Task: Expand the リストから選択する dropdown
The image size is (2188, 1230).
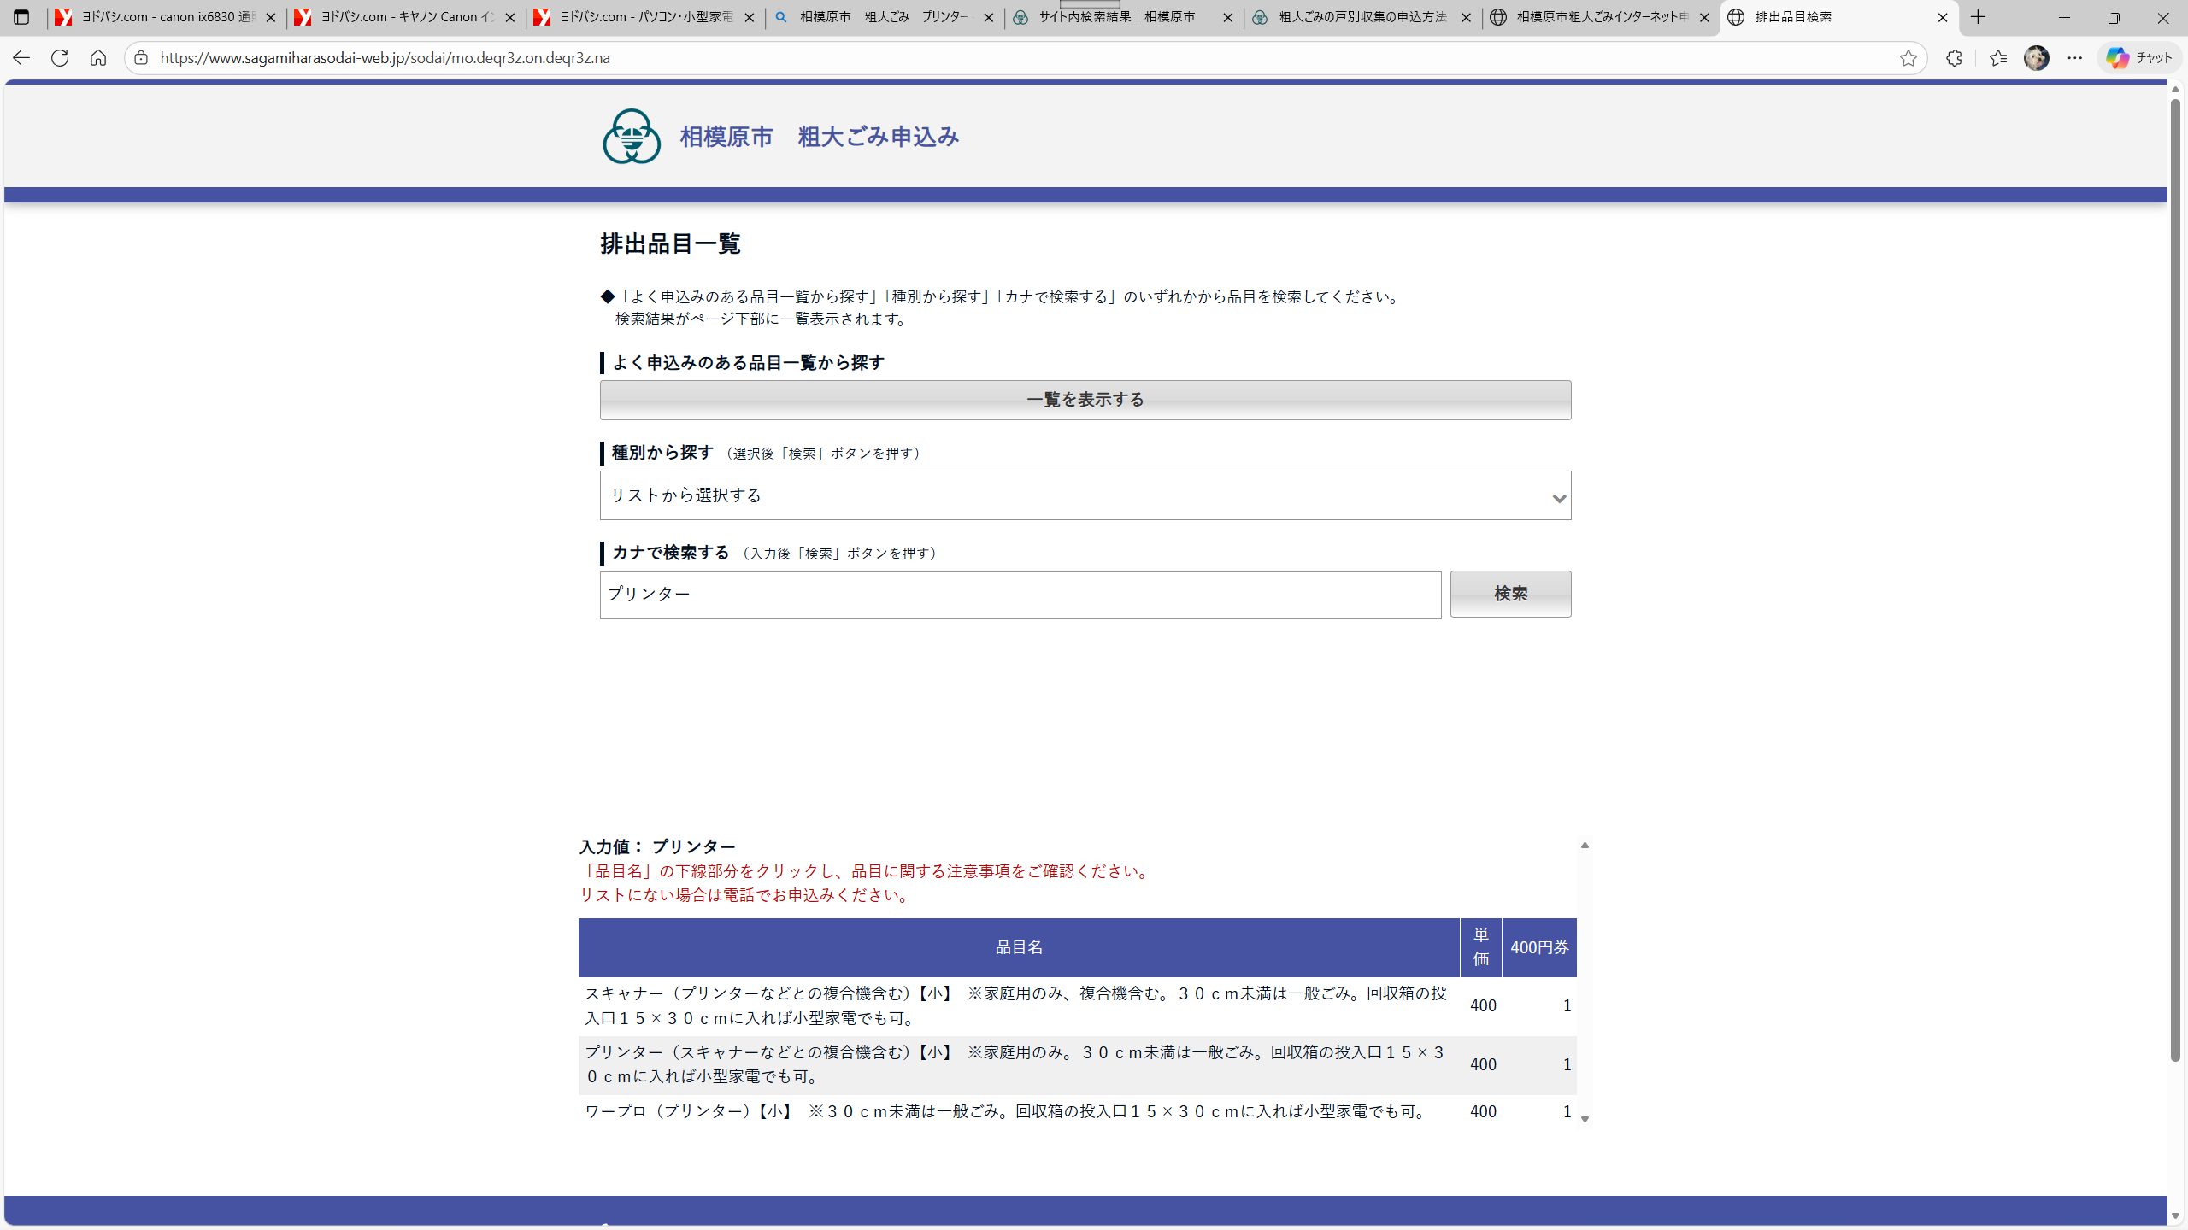Action: [1085, 495]
